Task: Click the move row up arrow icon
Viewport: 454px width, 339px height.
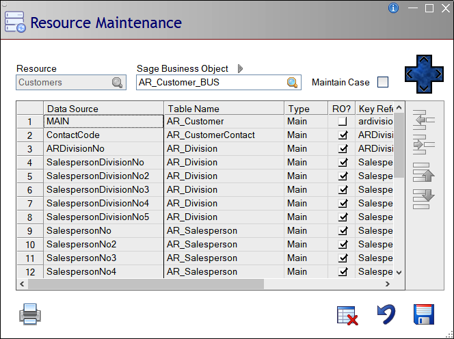Action: [x=424, y=172]
